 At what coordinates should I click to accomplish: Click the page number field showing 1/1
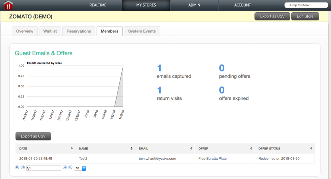pyautogui.click(x=44, y=168)
